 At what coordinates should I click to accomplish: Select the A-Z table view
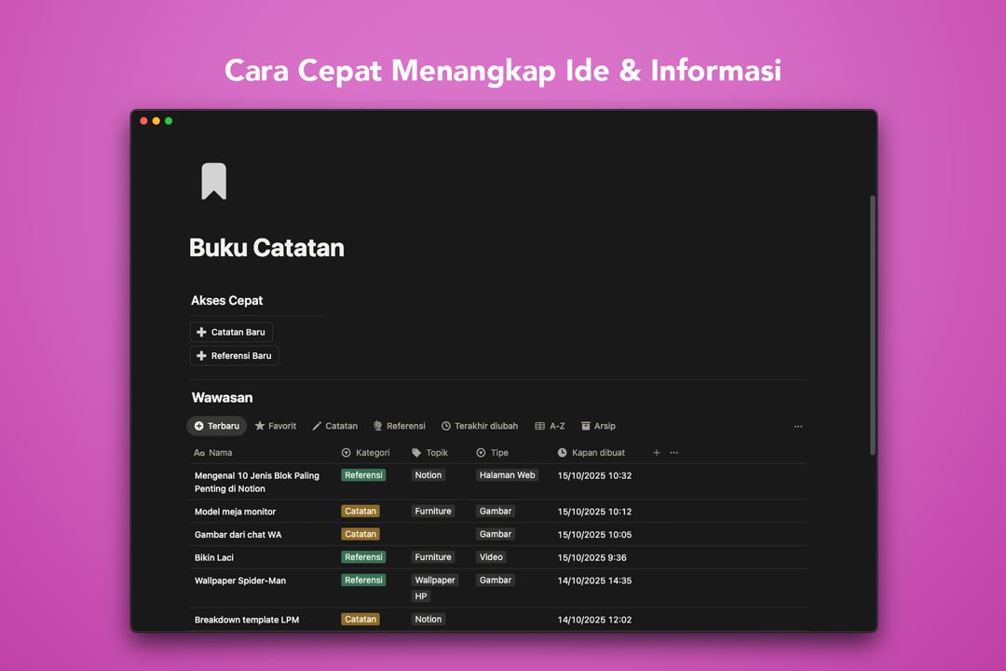click(550, 426)
